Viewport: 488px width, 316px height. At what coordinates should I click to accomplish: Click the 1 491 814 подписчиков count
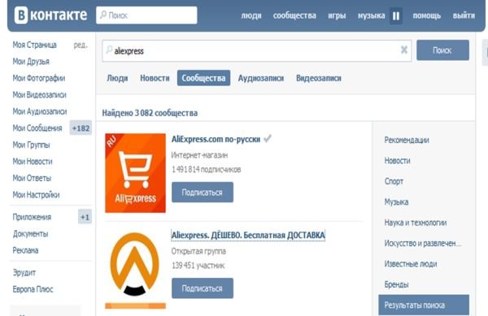tap(206, 169)
